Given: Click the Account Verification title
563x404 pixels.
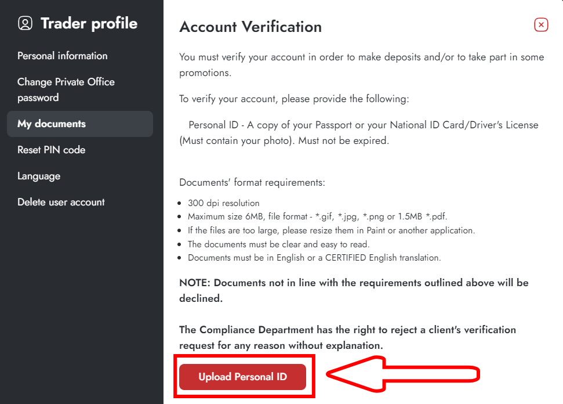Looking at the screenshot, I should [250, 27].
